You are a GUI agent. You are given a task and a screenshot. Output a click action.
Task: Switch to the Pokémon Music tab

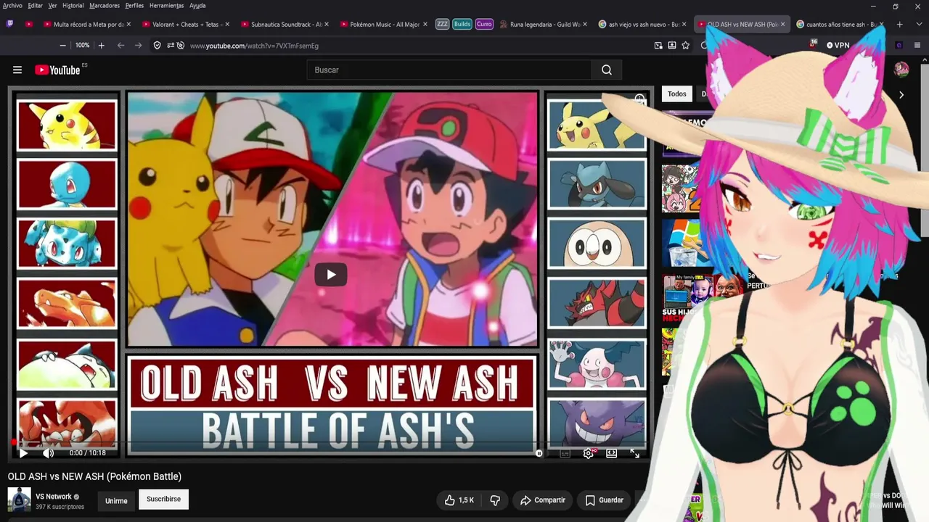coord(383,24)
